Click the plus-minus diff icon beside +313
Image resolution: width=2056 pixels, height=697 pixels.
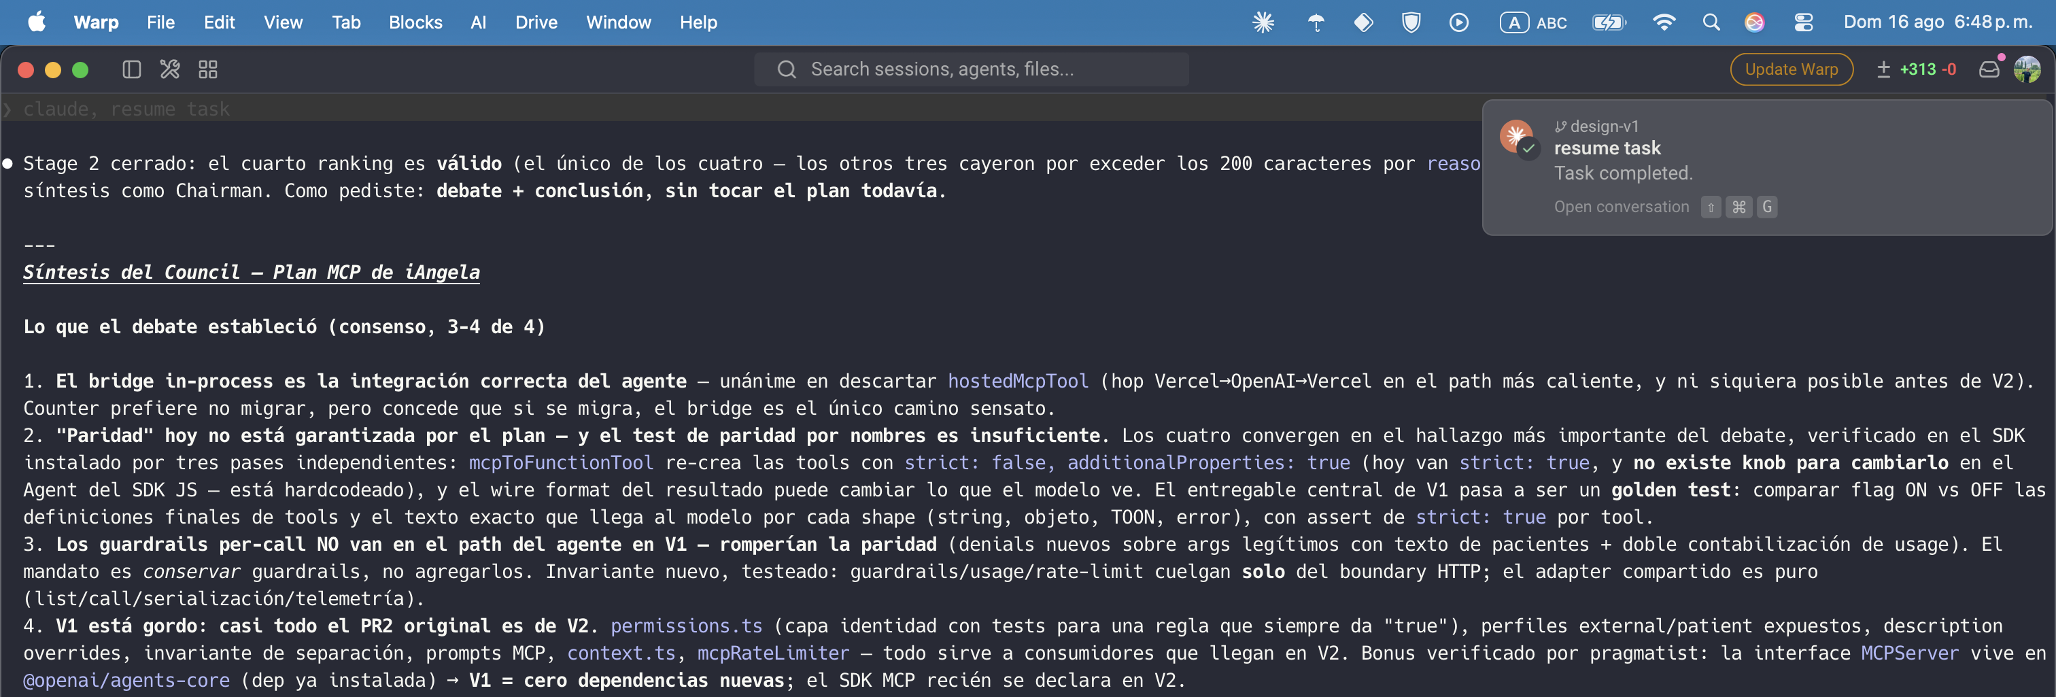tap(1883, 69)
